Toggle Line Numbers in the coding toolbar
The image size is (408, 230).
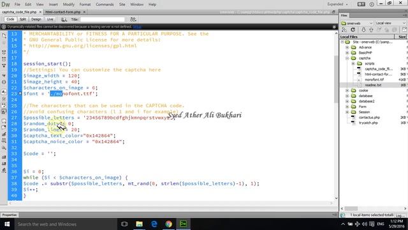(4, 92)
